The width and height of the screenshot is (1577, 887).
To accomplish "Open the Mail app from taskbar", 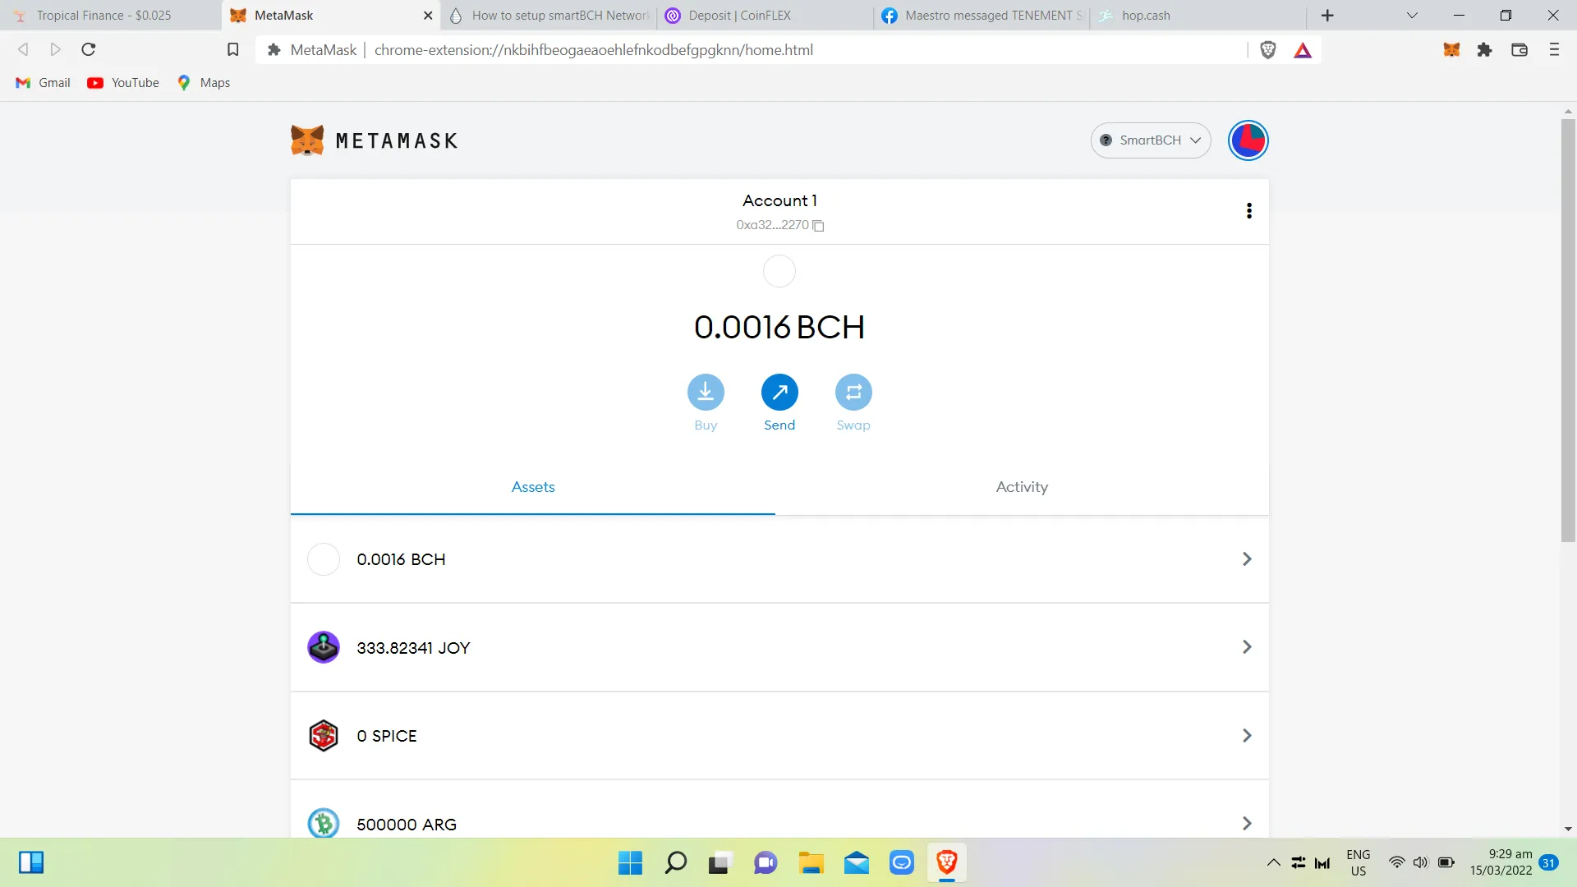I will coord(856,863).
